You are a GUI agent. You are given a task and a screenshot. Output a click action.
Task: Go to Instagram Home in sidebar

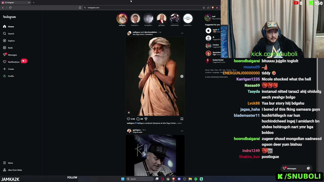pyautogui.click(x=9, y=27)
